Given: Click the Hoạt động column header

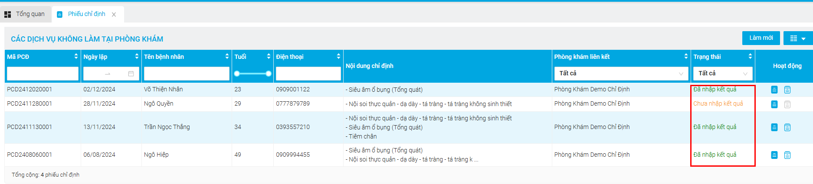Looking at the screenshot, I should [787, 66].
